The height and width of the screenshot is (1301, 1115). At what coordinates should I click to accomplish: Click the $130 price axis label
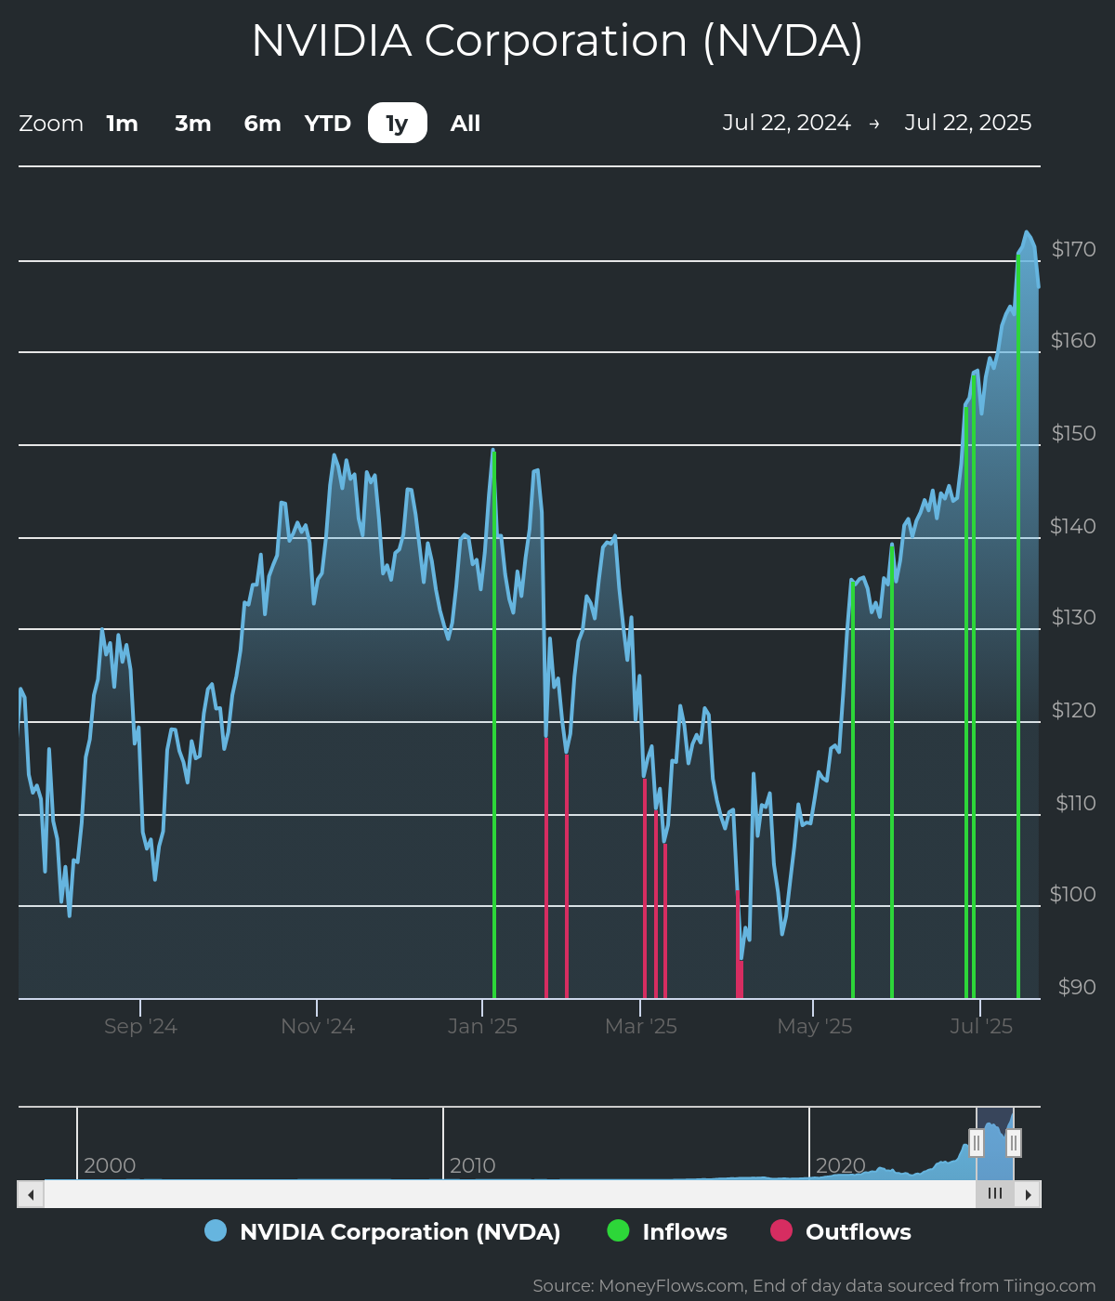(1073, 617)
